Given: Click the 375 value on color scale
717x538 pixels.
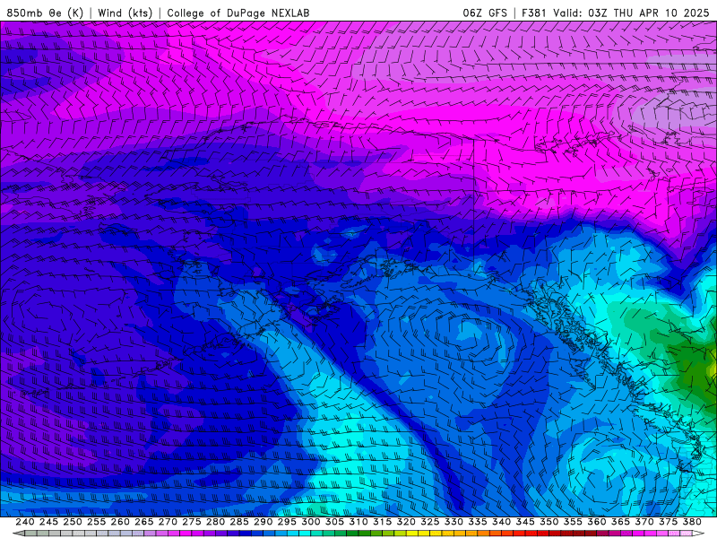Looking at the screenshot, I should 668,522.
